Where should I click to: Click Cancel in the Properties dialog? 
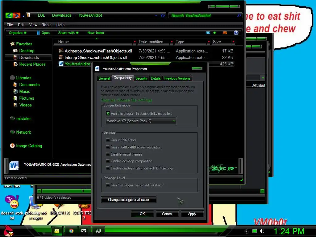click(167, 214)
